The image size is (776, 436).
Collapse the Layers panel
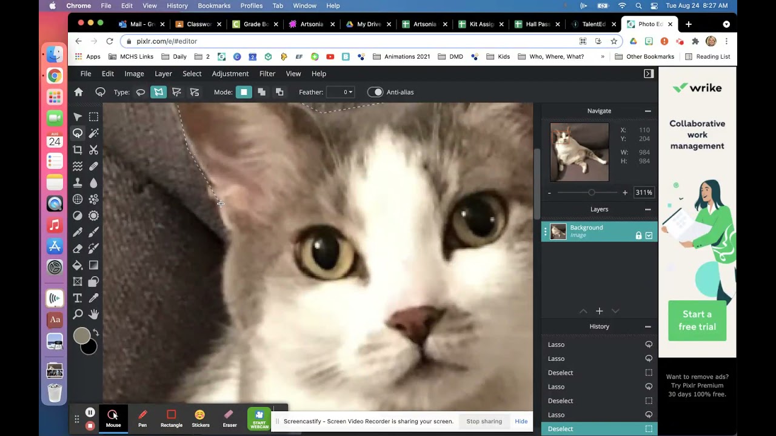[x=647, y=210]
